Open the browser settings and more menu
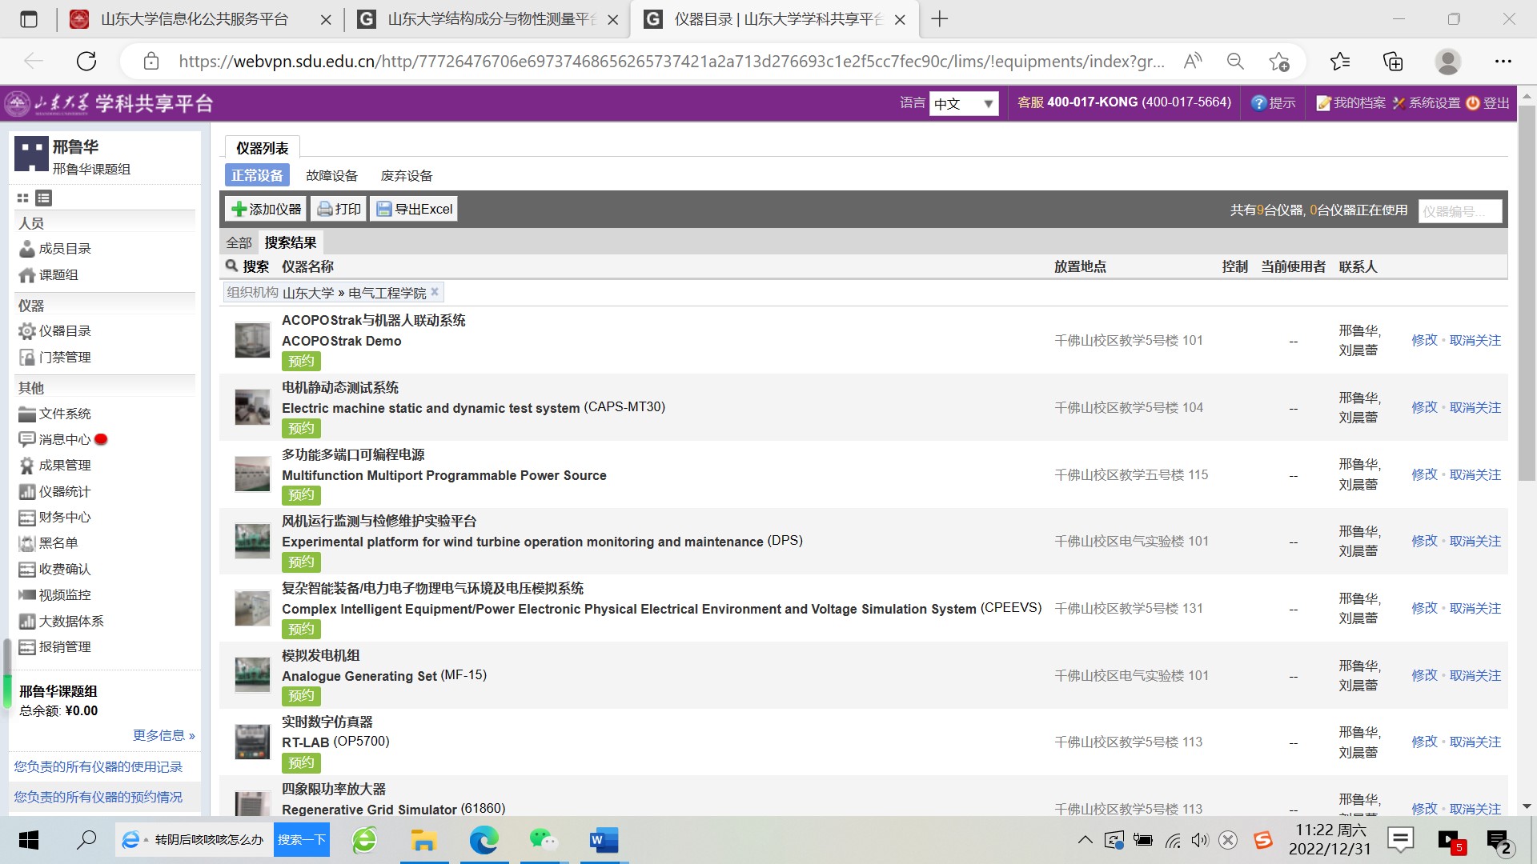This screenshot has width=1537, height=864. pyautogui.click(x=1503, y=62)
